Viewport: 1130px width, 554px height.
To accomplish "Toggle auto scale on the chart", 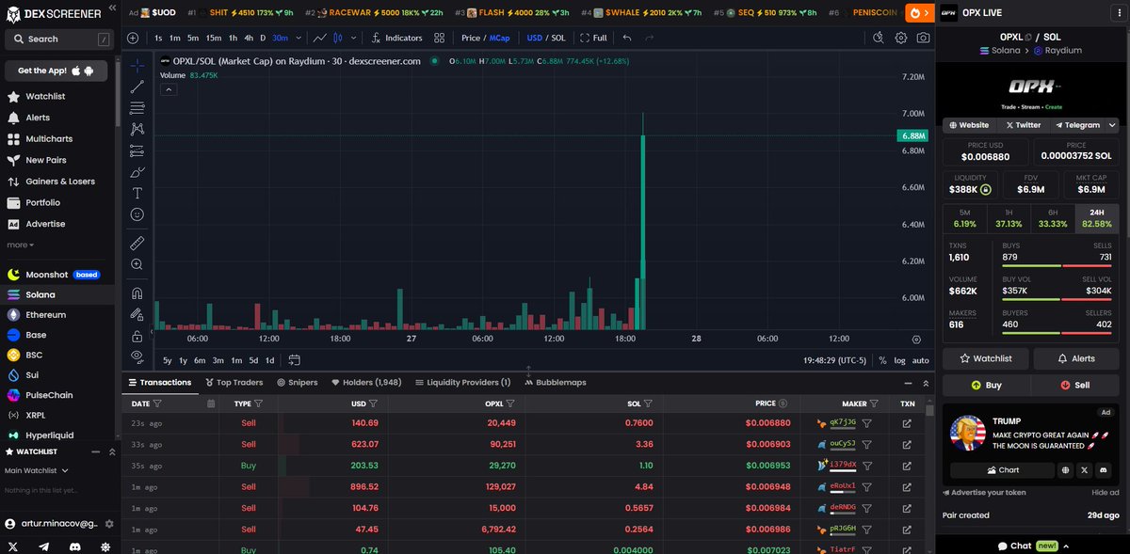I will (x=921, y=360).
